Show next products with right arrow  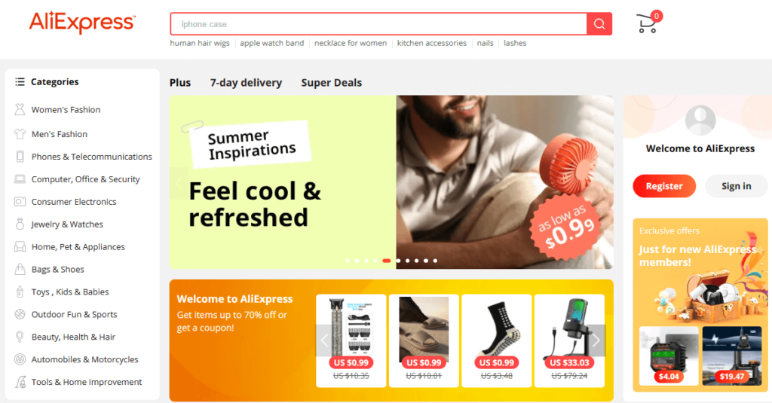pyautogui.click(x=596, y=340)
